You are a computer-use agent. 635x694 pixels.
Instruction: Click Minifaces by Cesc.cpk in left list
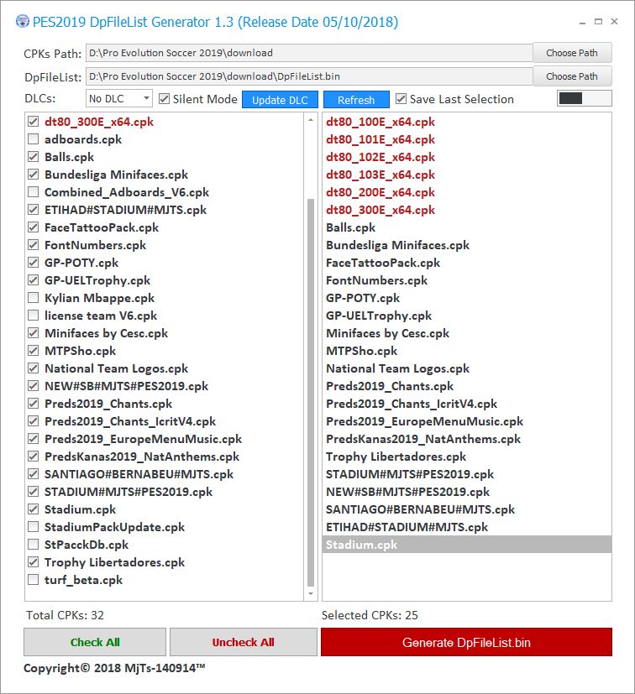pos(107,333)
